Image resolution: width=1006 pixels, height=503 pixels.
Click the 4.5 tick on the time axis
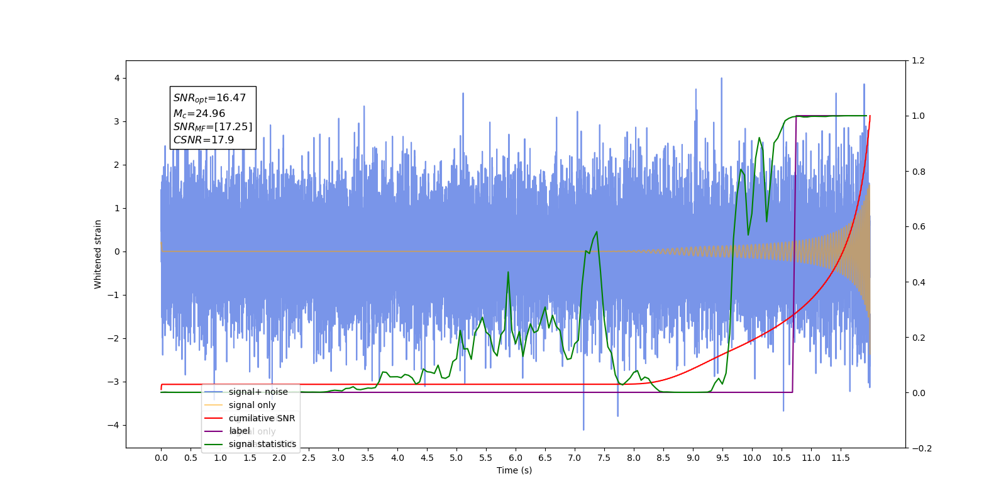click(427, 458)
